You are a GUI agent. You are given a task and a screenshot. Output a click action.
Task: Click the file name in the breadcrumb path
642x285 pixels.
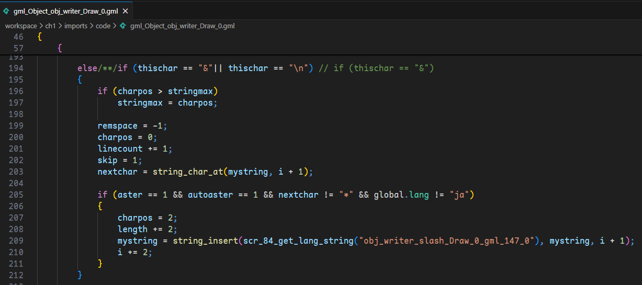(182, 26)
